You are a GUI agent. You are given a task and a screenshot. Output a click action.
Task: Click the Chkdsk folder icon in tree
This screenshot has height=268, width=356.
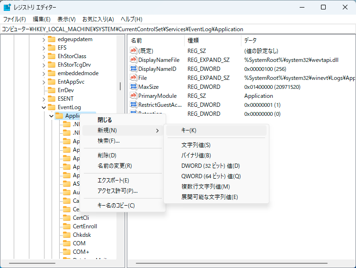[67, 235]
